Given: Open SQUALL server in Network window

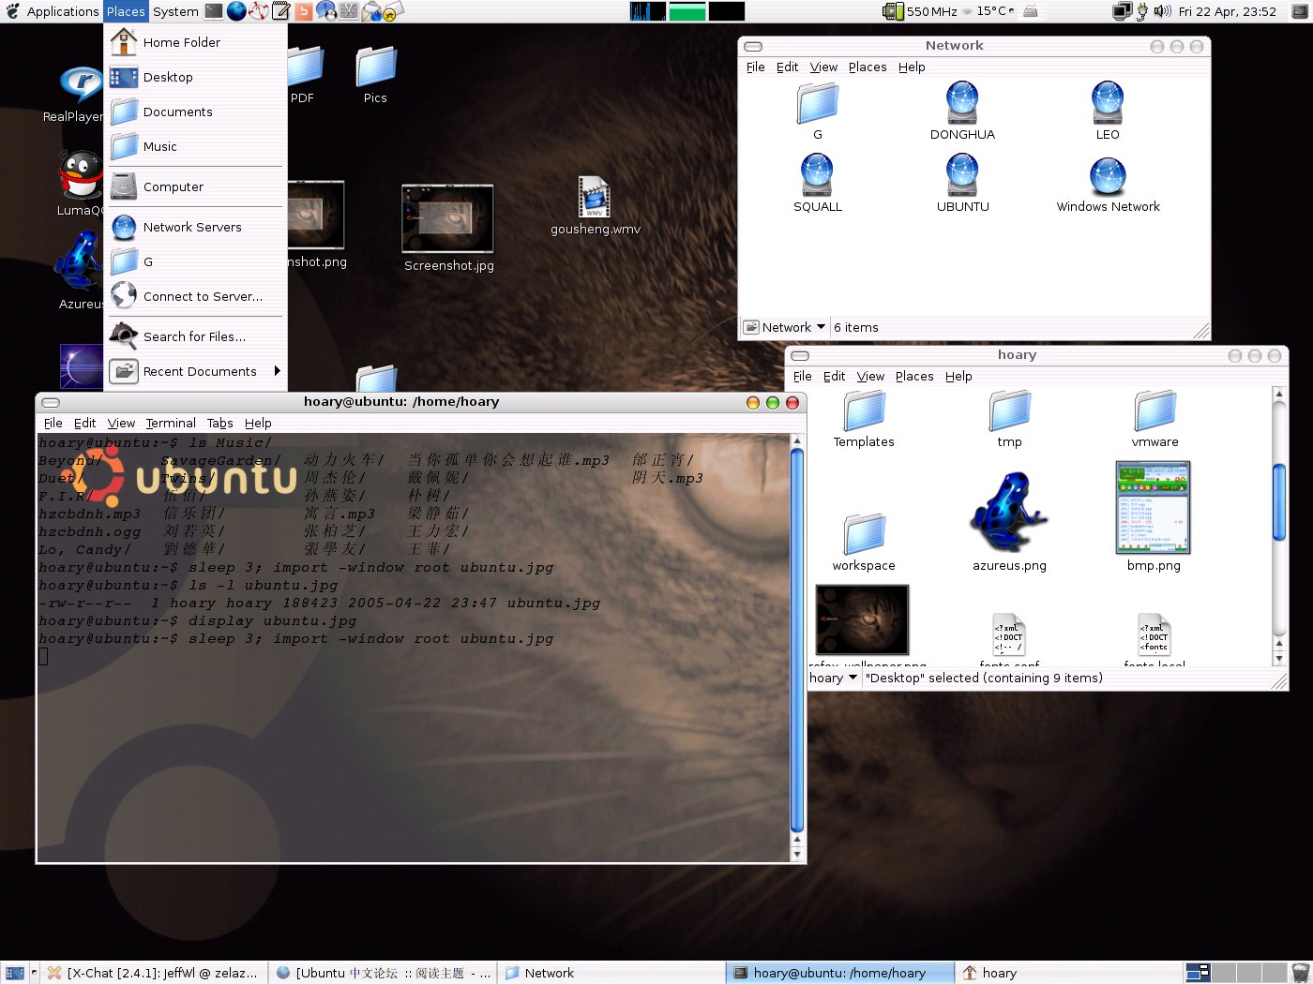Looking at the screenshot, I should point(818,183).
